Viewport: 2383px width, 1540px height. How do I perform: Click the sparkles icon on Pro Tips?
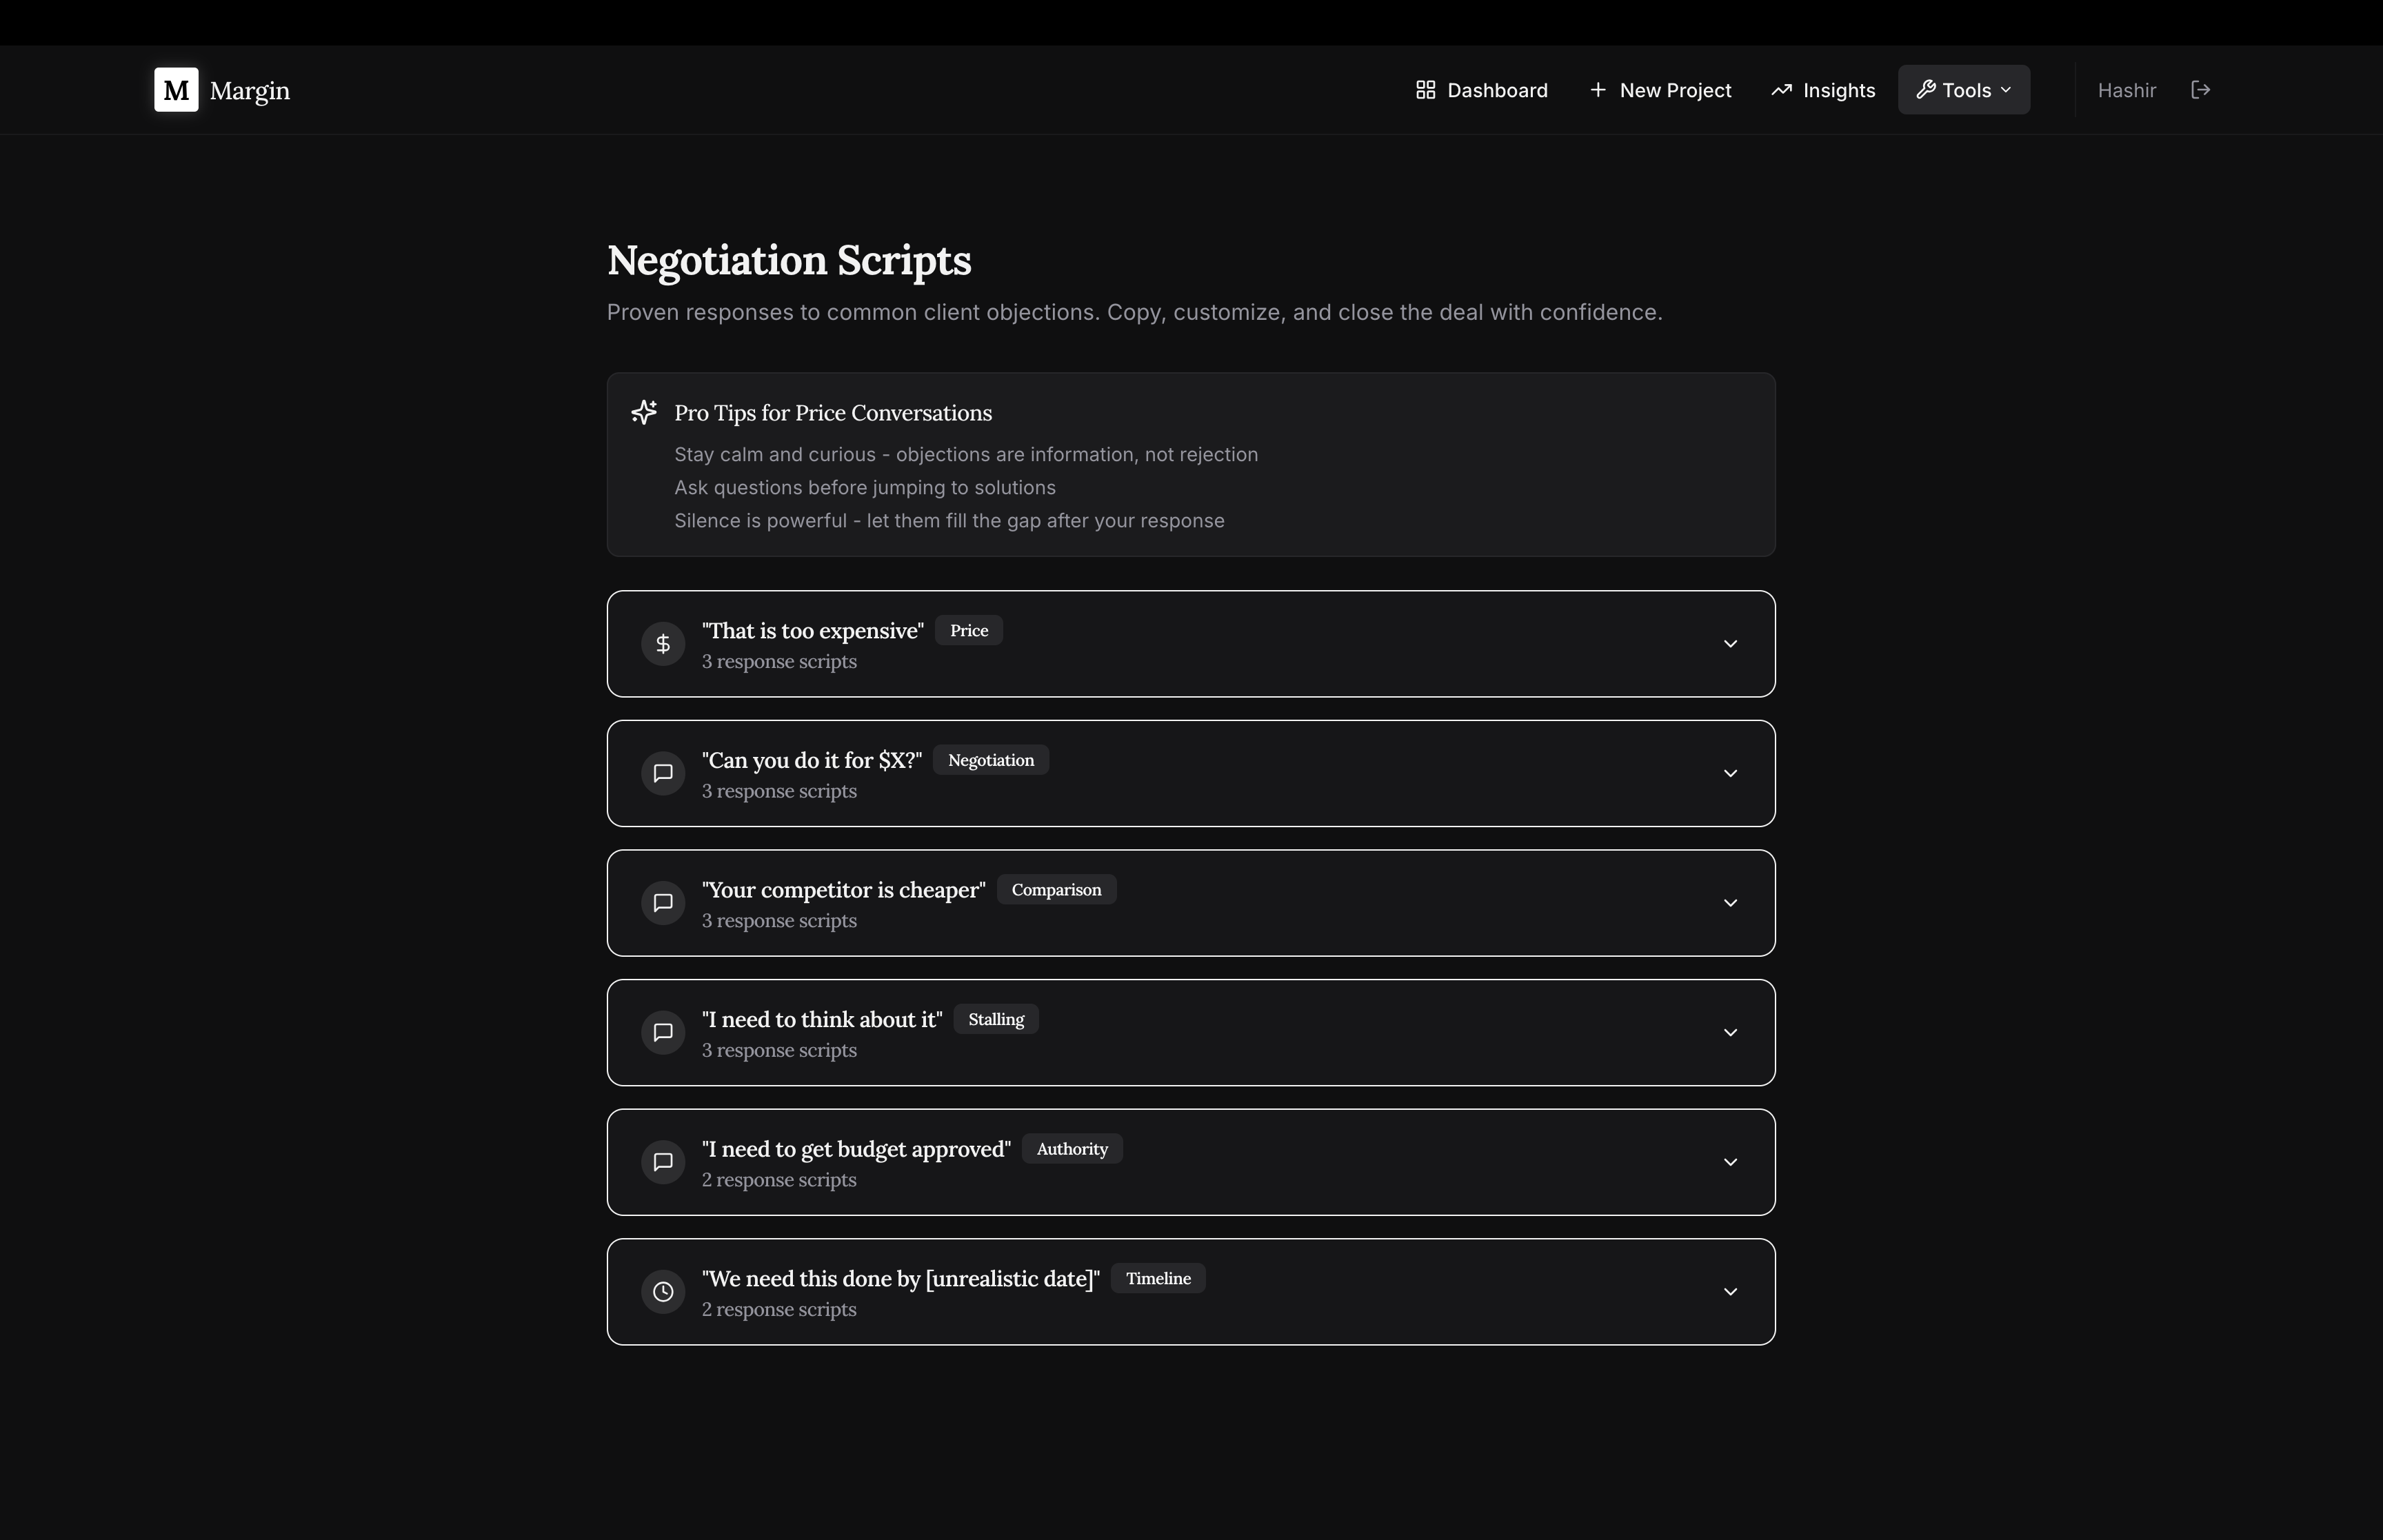click(644, 412)
